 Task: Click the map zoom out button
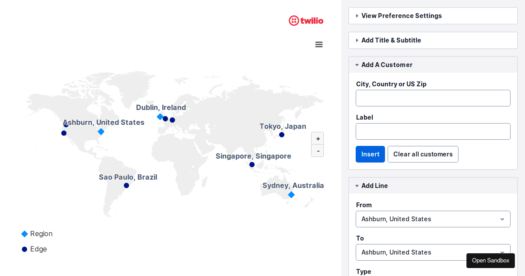(x=318, y=151)
